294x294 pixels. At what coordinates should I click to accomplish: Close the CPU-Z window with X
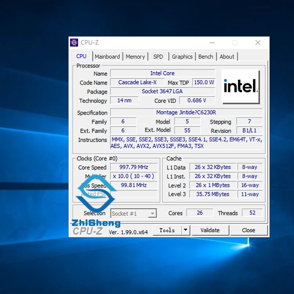pos(258,43)
